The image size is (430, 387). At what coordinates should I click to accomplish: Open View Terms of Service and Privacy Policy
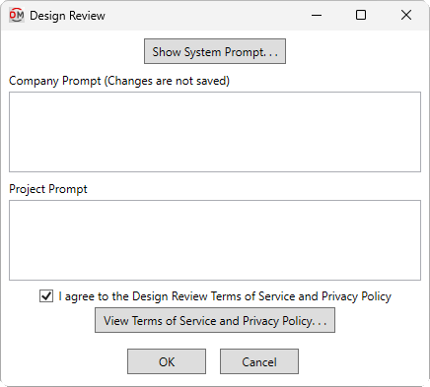click(x=215, y=320)
